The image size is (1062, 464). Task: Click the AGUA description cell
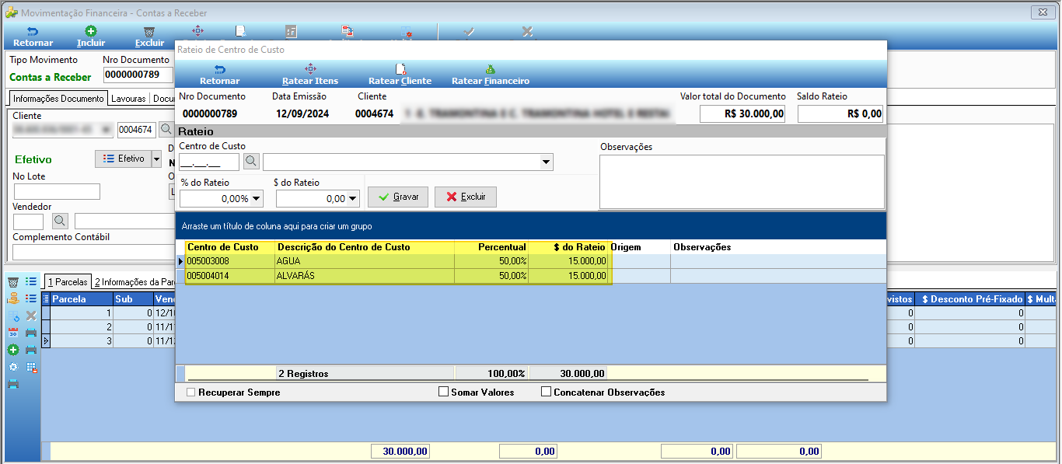365,261
